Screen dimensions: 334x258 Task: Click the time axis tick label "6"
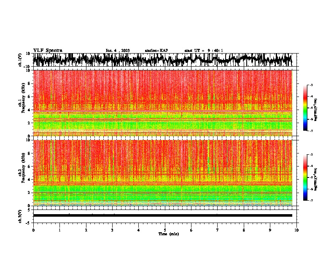(x=191, y=230)
